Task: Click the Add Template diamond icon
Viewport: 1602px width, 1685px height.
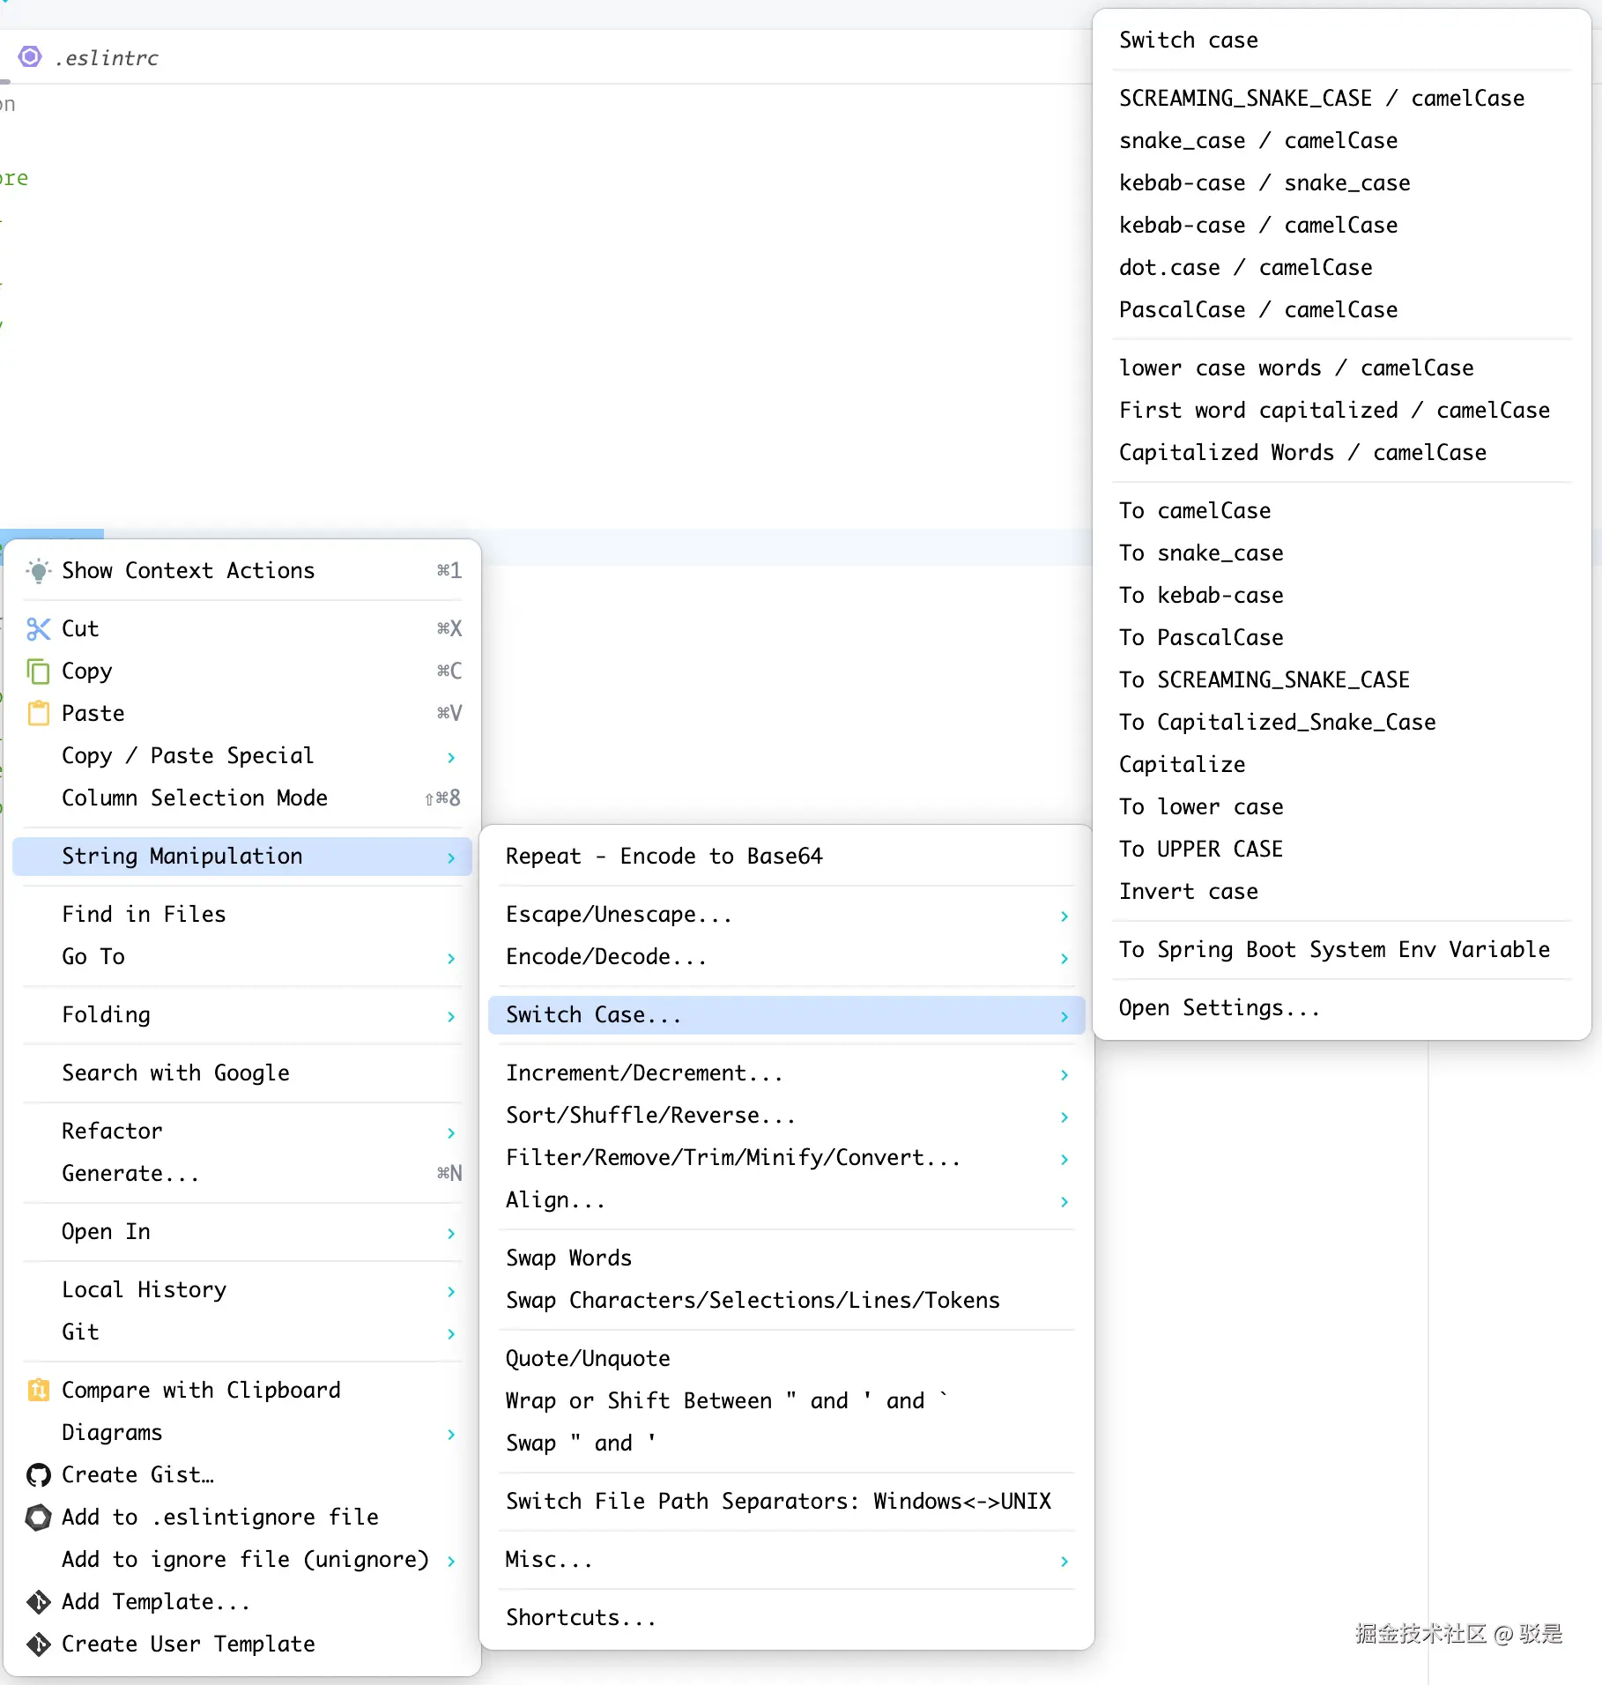Action: click(x=38, y=1602)
